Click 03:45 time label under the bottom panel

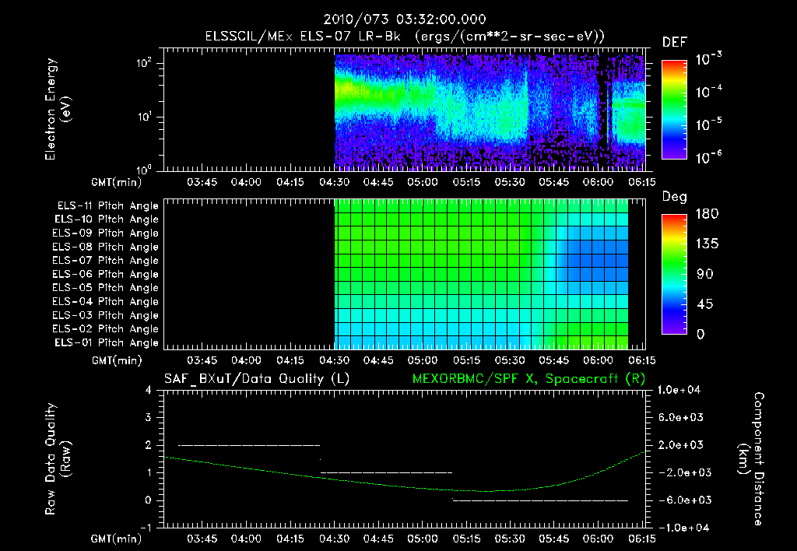[202, 539]
